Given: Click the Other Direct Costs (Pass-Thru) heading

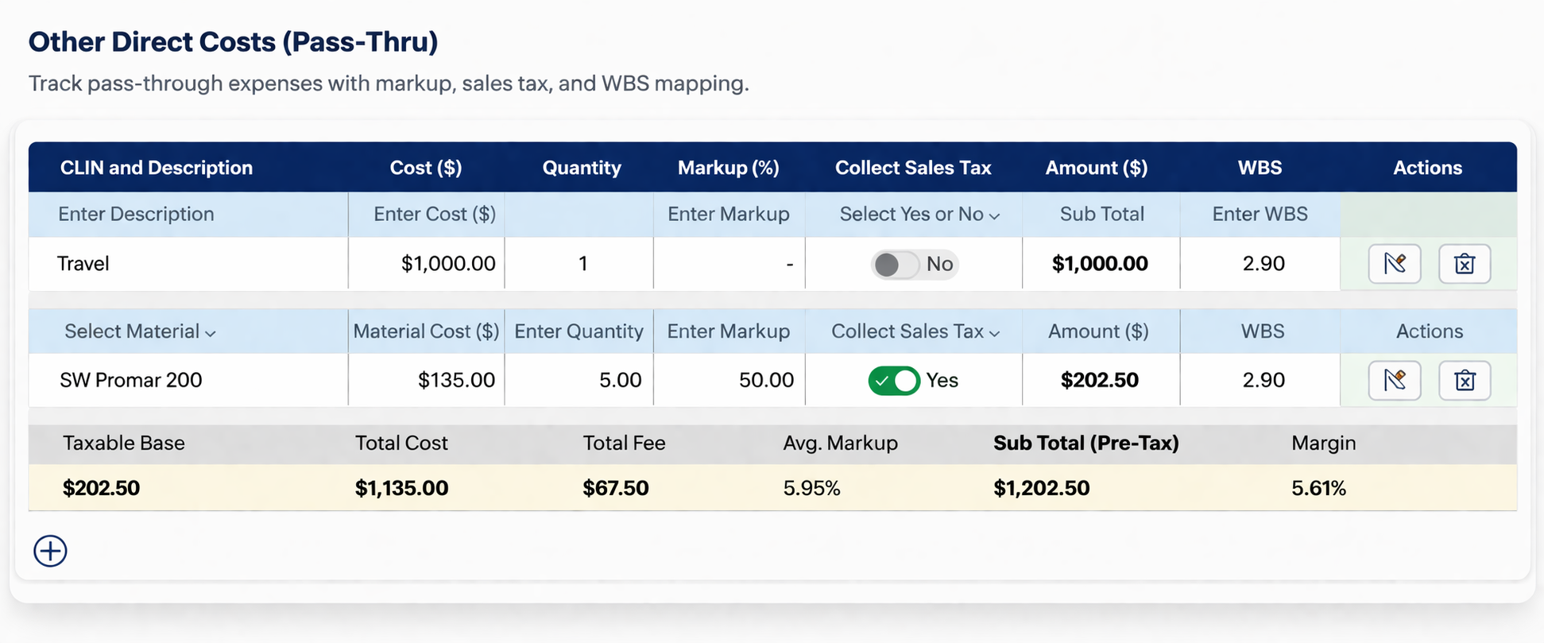Looking at the screenshot, I should (x=233, y=41).
